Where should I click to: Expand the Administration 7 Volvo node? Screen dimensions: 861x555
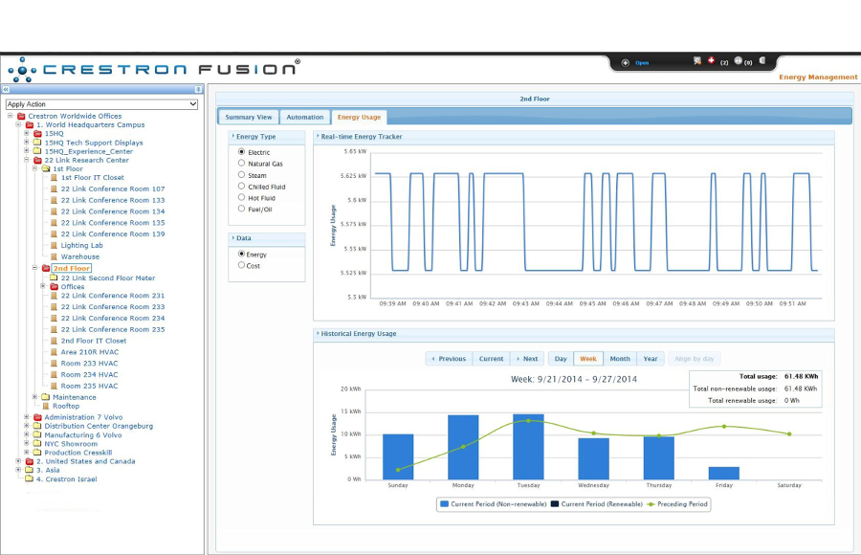pyautogui.click(x=27, y=417)
